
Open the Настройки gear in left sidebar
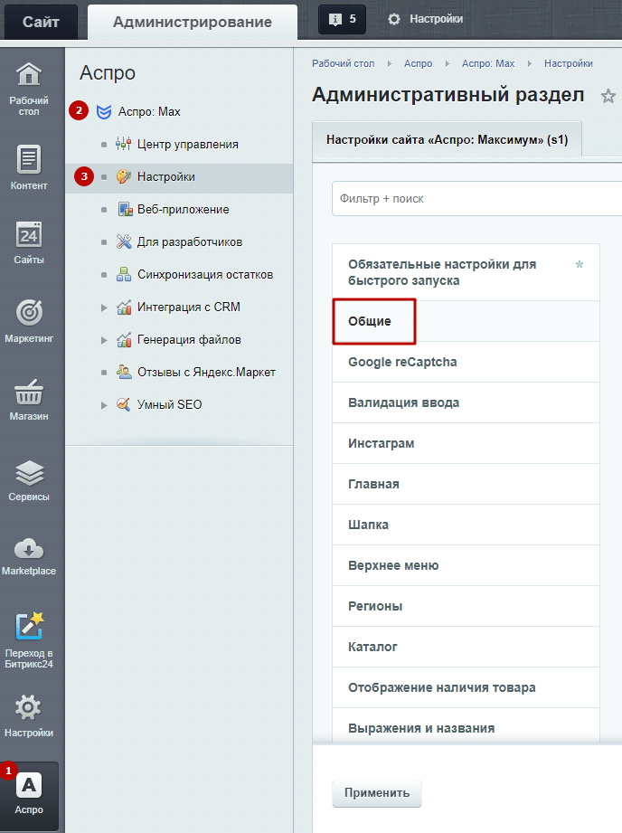[29, 707]
